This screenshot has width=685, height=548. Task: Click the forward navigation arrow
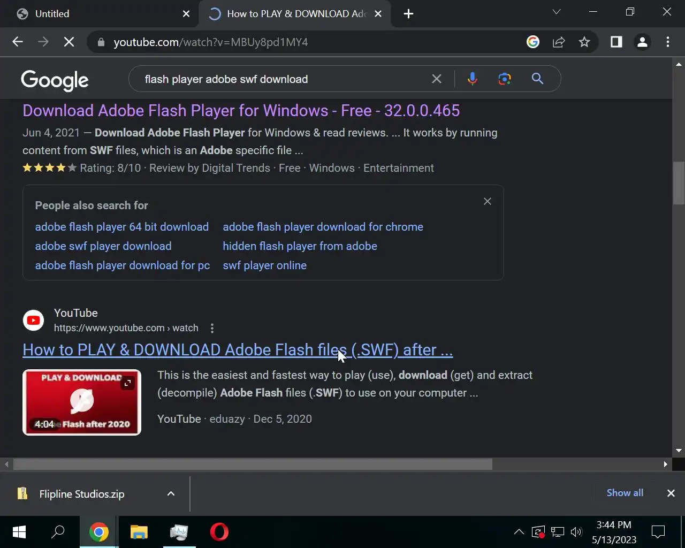[x=43, y=42]
